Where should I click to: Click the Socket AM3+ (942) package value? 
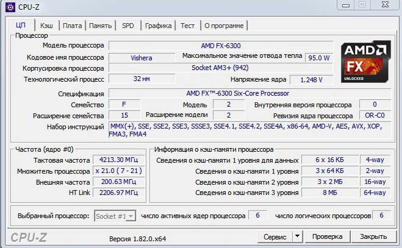point(220,68)
